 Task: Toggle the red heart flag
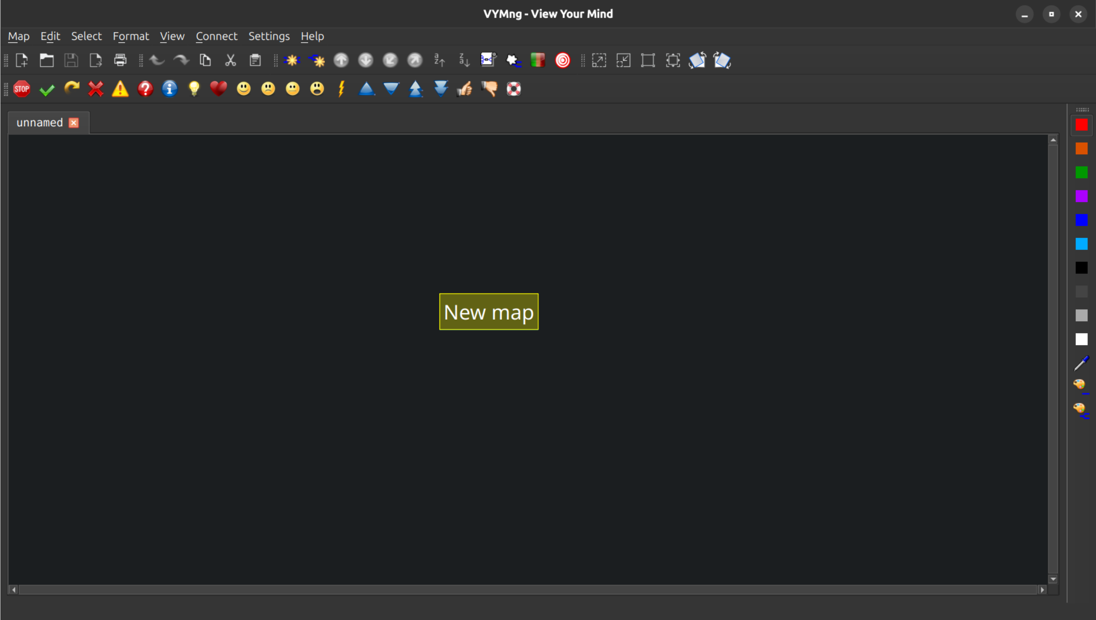(218, 89)
